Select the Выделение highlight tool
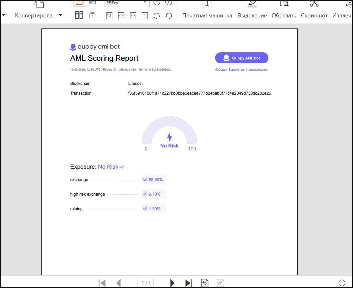Screen dimensions: 353x288 (x=252, y=16)
